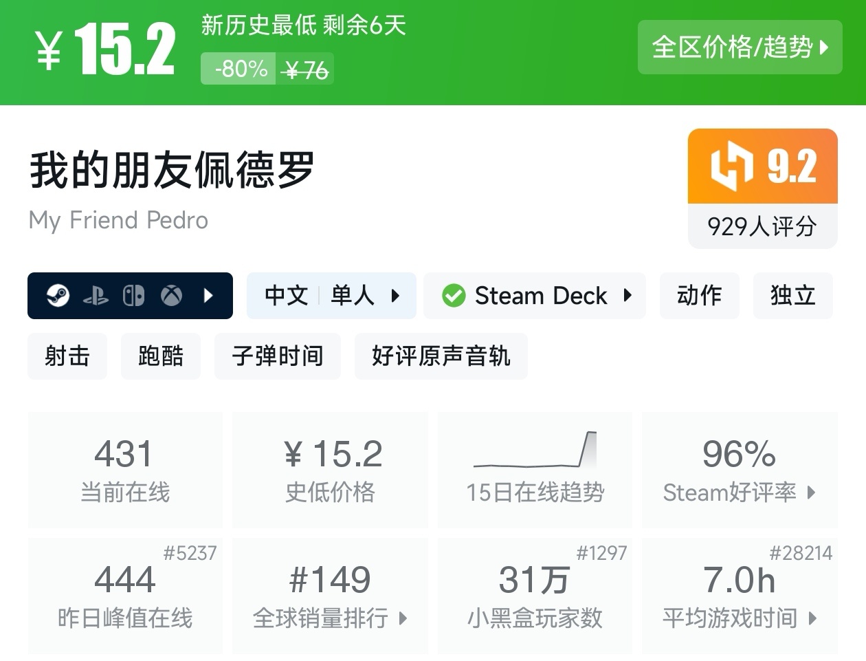This screenshot has height=661, width=866.
Task: Open the Heybox 9.2 rating badge
Action: pyautogui.click(x=762, y=165)
